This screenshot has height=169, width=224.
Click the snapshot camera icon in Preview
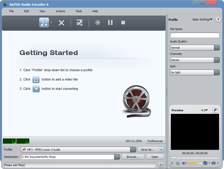(x=214, y=163)
